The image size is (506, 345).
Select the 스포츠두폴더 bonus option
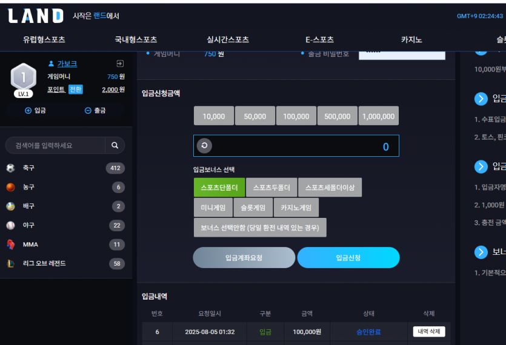[x=271, y=188]
